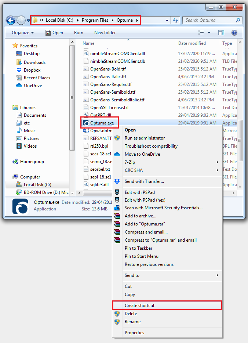
Task: Click the nimbleStreamCOMClient.dll file icon
Action: 86,53
